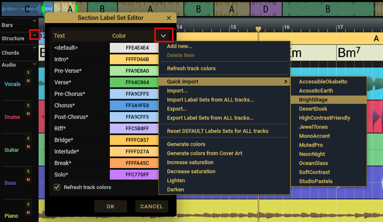Close the Section Label Set Editor dialog
The width and height of the screenshot is (383, 222).
169,18
